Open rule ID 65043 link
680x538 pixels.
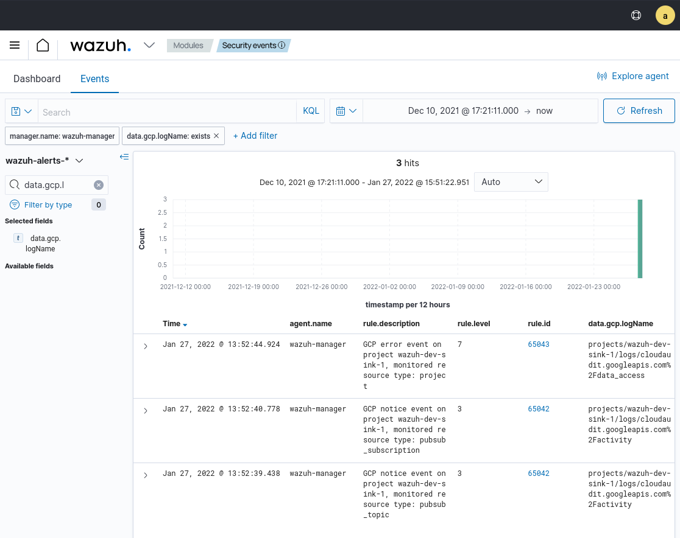tap(539, 344)
